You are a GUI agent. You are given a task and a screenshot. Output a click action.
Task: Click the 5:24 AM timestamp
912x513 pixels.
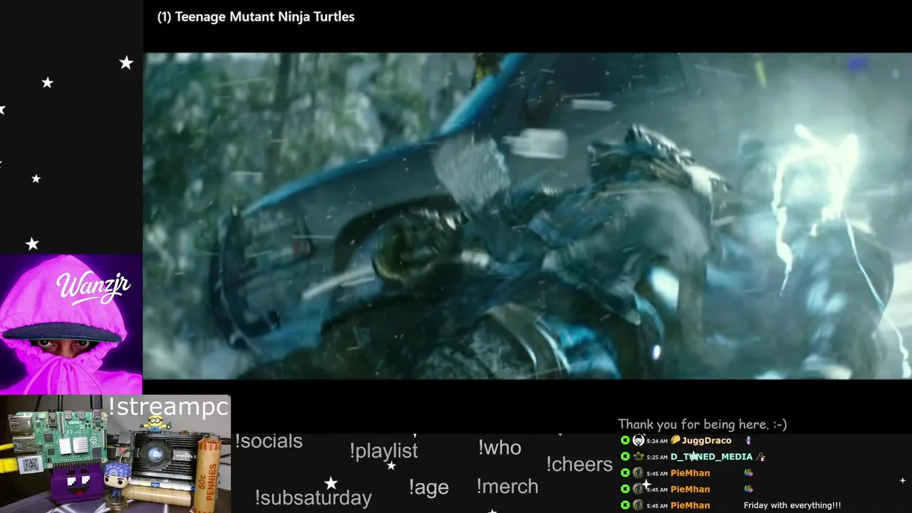pos(657,441)
